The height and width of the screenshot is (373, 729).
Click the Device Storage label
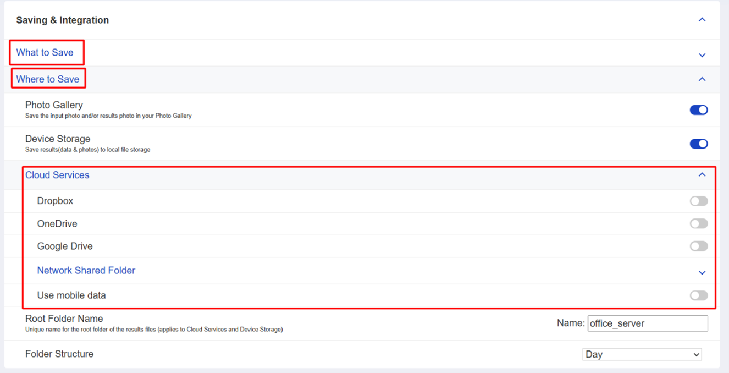(58, 139)
